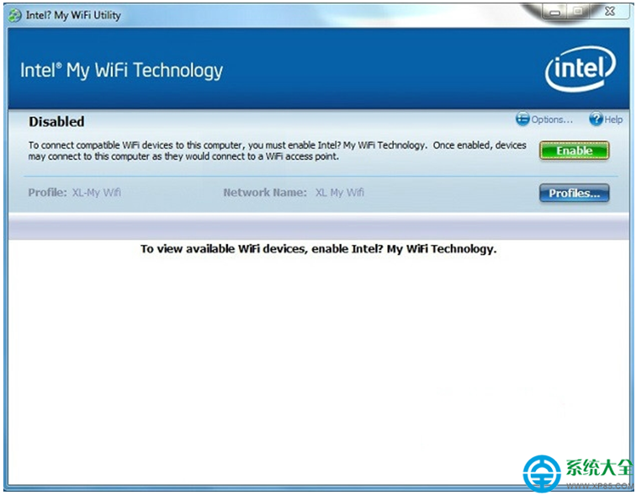The height and width of the screenshot is (495, 636).
Task: Click the Intel logo in banner
Action: (580, 68)
